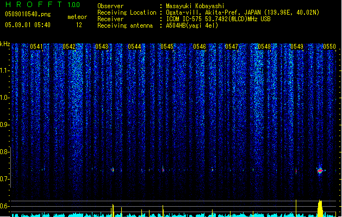Click the 0547 time marker

(x=232, y=47)
